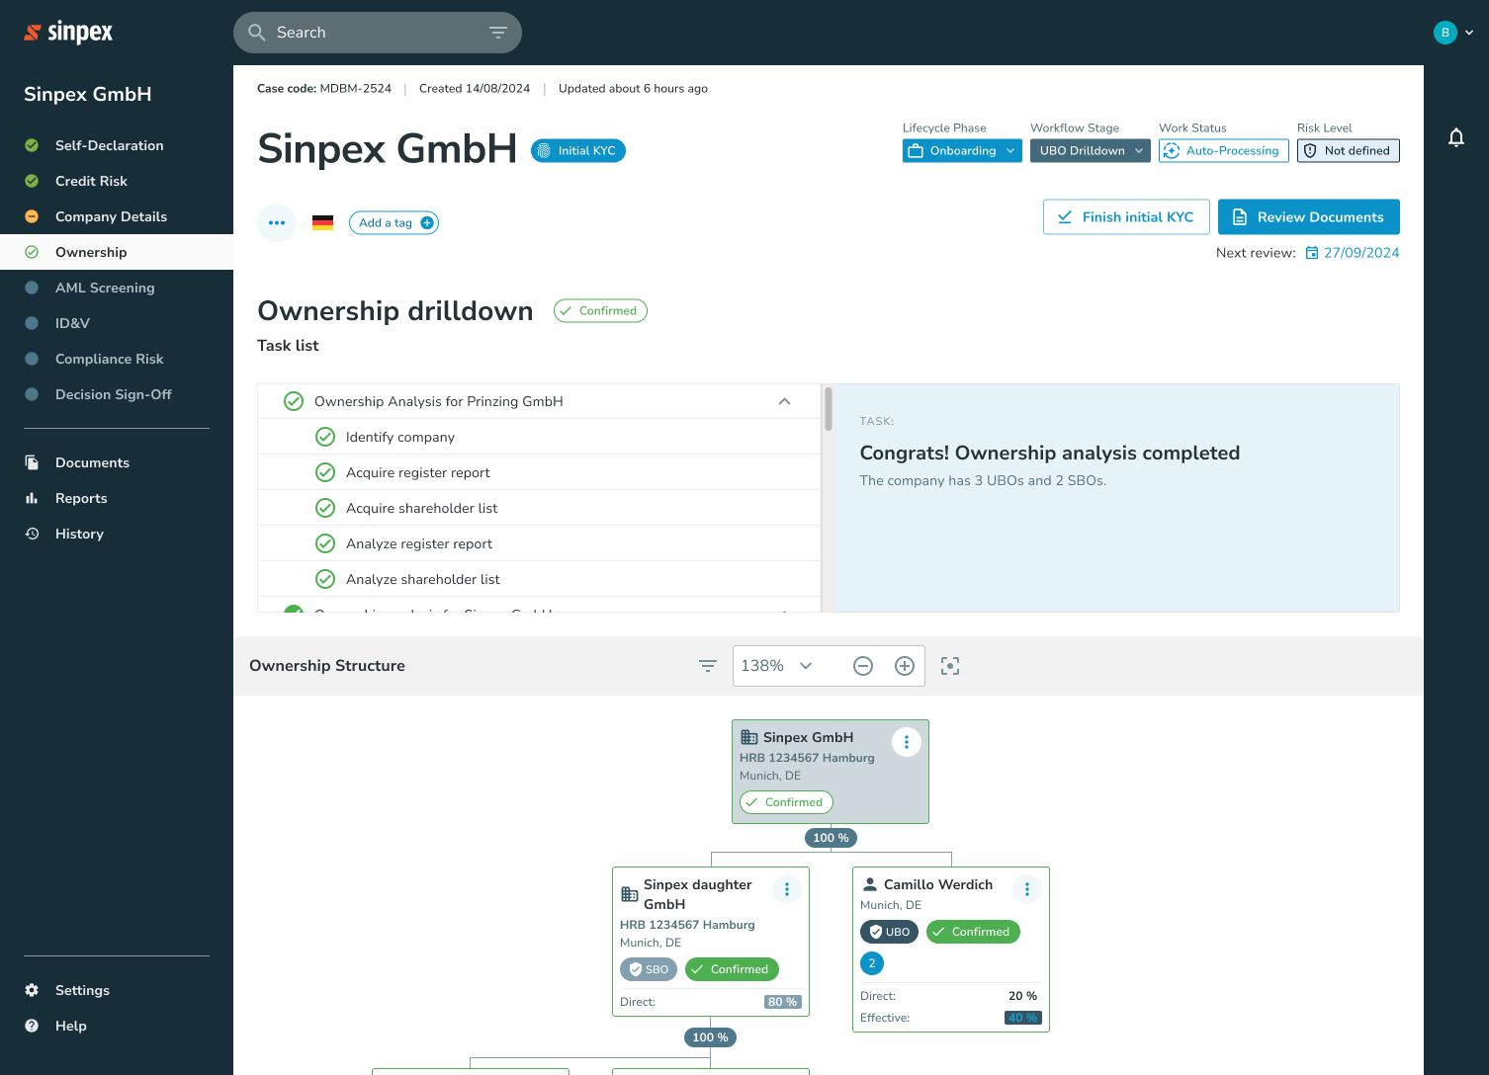Click the number 2 badge on Camillo Werdich
The height and width of the screenshot is (1075, 1489).
(872, 963)
